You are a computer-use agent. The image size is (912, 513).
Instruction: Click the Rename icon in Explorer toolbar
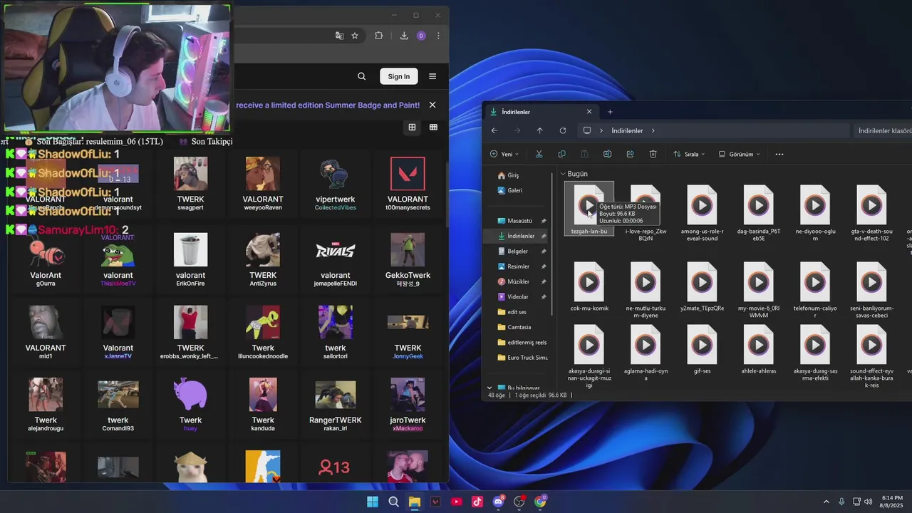click(x=607, y=154)
